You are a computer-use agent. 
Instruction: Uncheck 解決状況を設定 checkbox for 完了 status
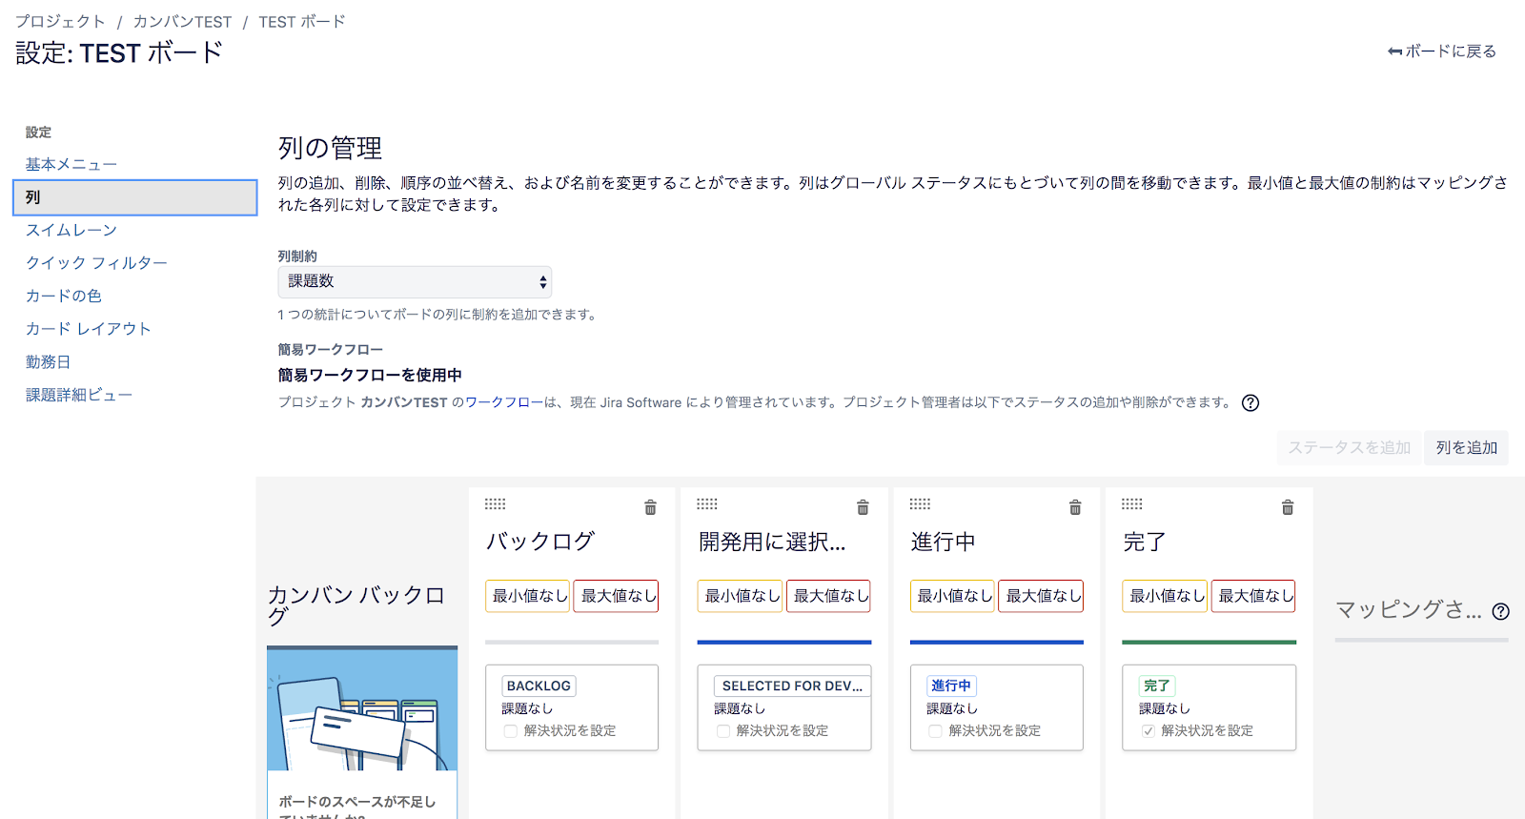point(1149,731)
